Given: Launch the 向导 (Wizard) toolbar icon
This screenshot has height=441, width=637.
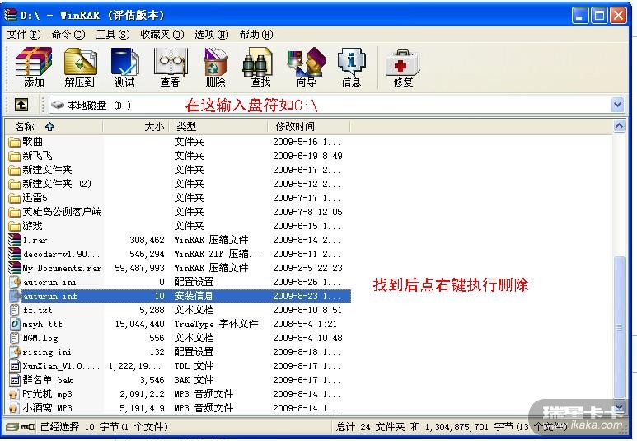Looking at the screenshot, I should click(307, 67).
